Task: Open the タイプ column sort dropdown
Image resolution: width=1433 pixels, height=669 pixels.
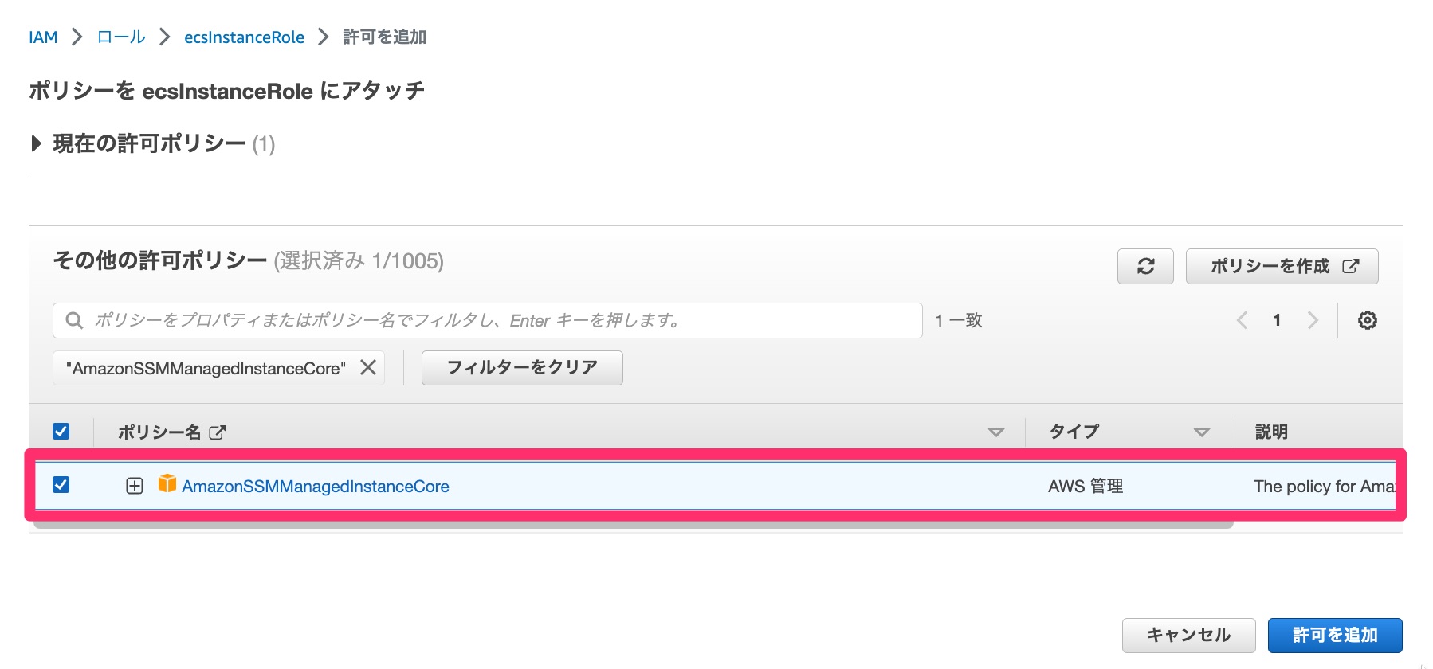Action: [x=1201, y=432]
